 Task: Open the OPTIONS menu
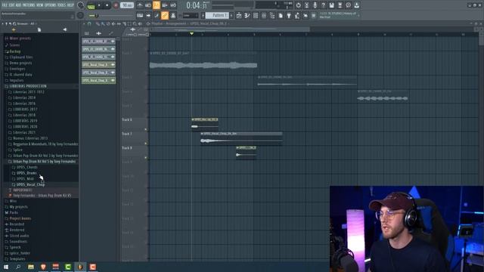pyautogui.click(x=51, y=5)
